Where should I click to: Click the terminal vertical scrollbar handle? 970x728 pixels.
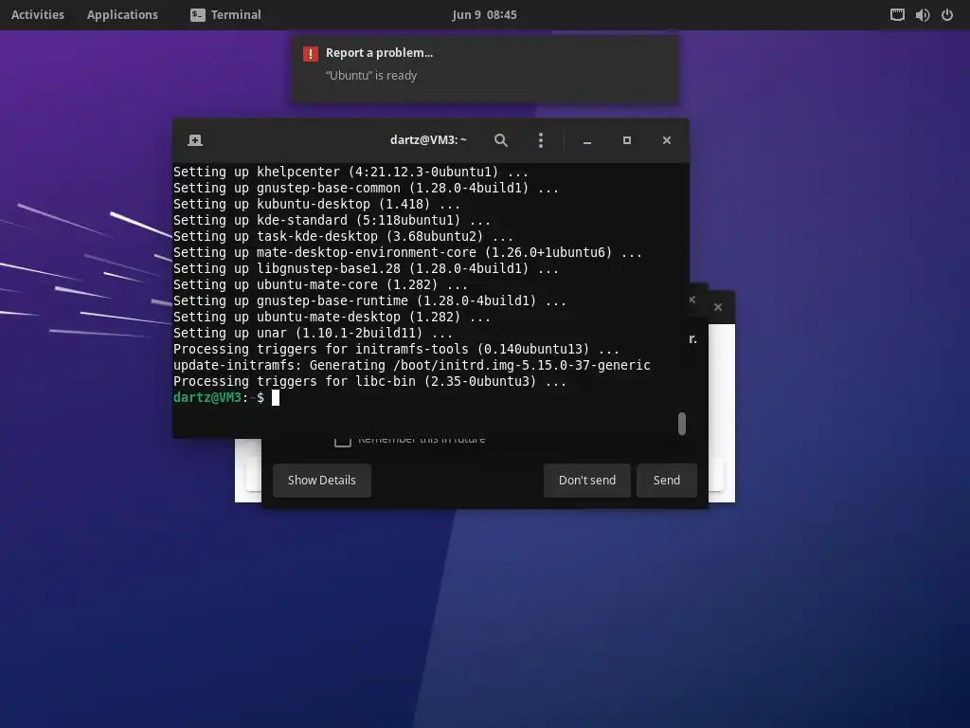(x=682, y=424)
